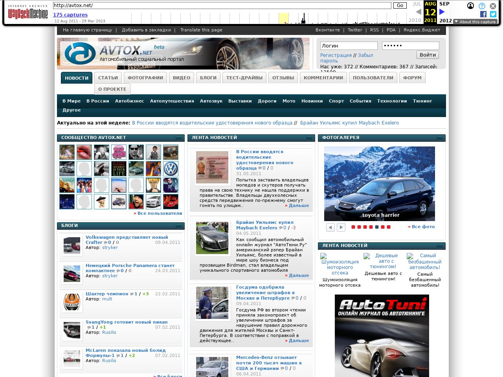This screenshot has width=503, height=377.
Task: Switch to the Форум tab
Action: (x=412, y=78)
